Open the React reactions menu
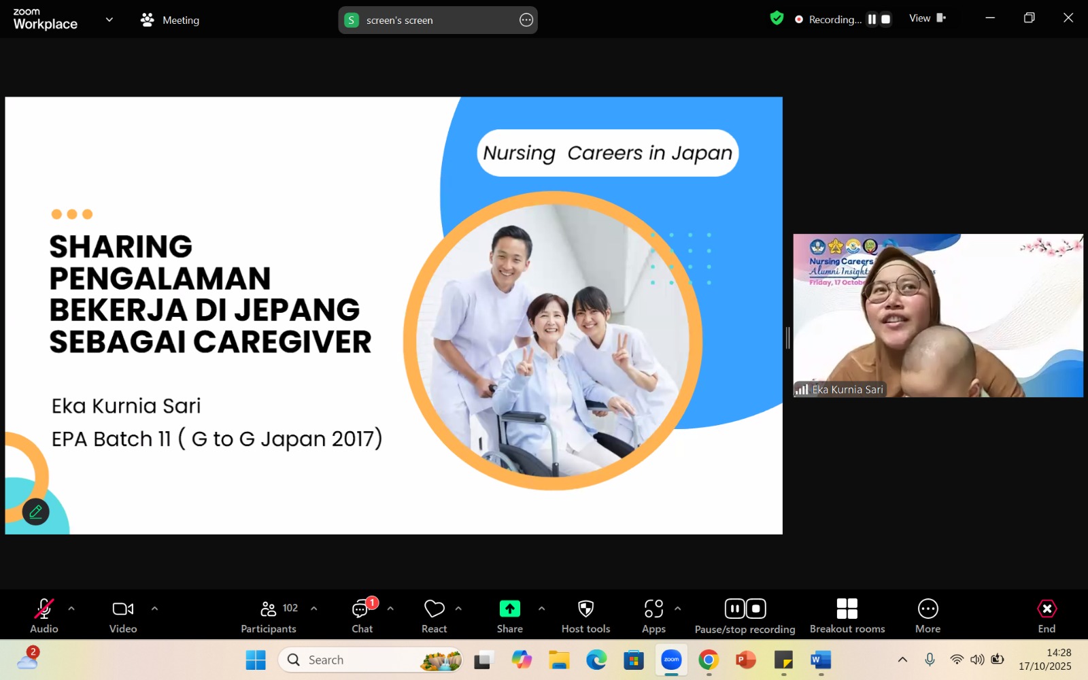 pos(434,614)
